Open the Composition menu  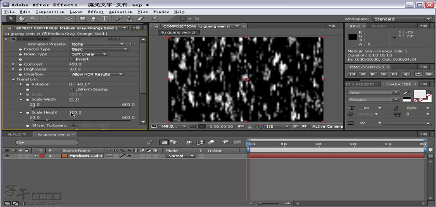pos(50,12)
